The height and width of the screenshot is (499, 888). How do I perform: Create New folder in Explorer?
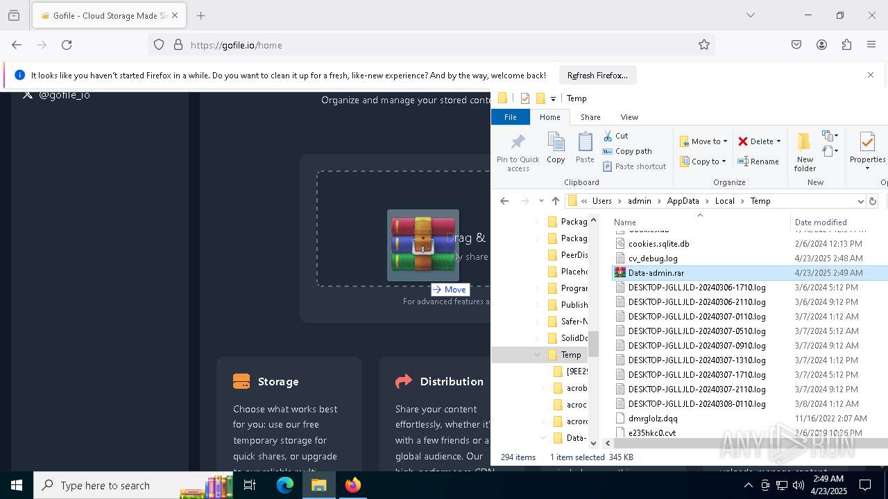click(x=805, y=152)
